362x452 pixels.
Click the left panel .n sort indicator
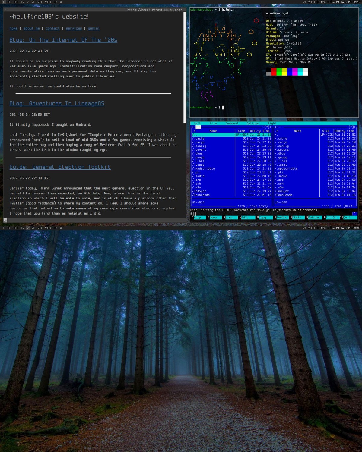click(x=194, y=131)
